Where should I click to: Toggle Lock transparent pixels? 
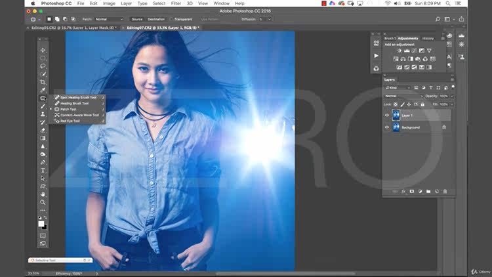point(396,104)
